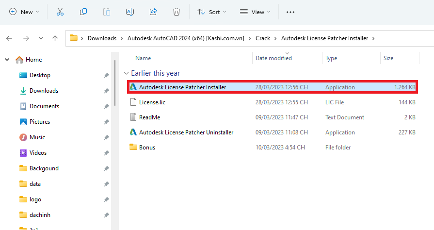Click the Copy icon in toolbar
Viewport: 434px width, 230px height.
(x=83, y=12)
